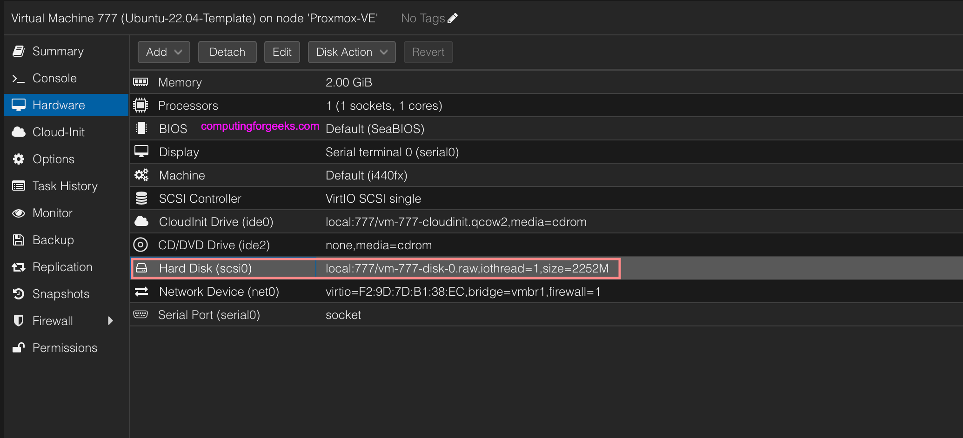Click the CloudInit Drive cloud icon
The image size is (963, 438).
(141, 222)
